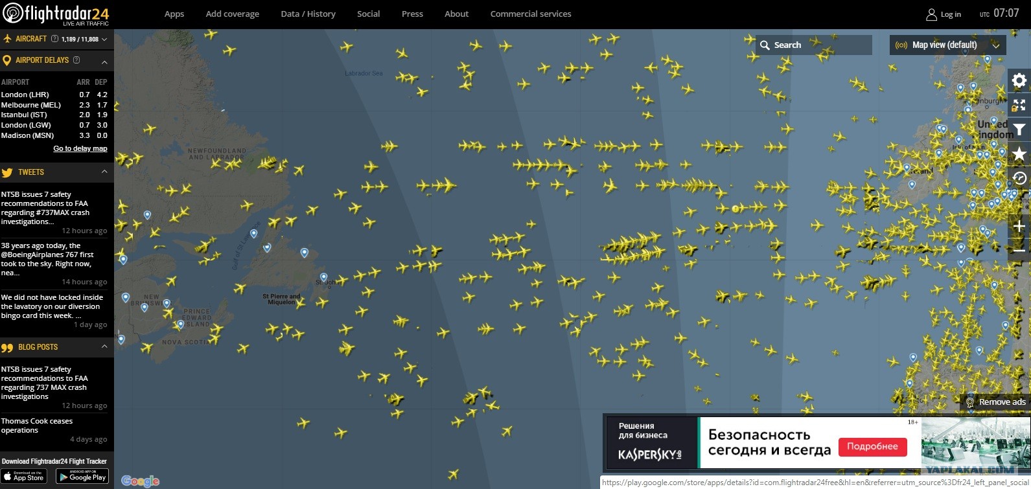Open NTSB tweet from 12 hours ago

(x=45, y=208)
